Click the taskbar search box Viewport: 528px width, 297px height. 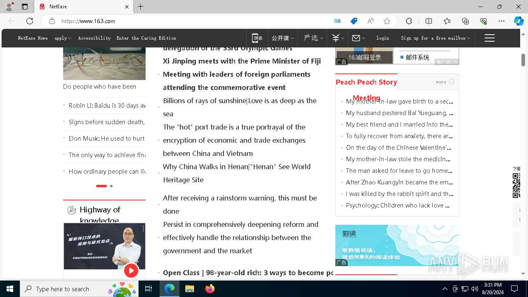click(x=80, y=289)
